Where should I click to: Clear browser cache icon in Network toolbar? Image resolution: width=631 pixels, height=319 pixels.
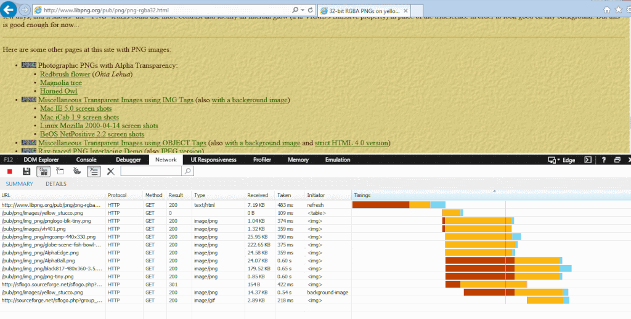[60, 171]
